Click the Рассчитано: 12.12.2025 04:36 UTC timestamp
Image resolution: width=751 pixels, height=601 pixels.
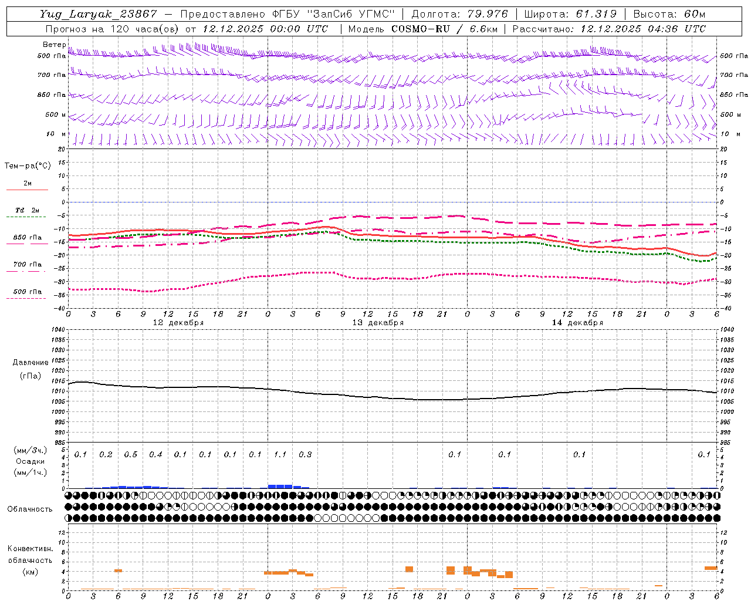point(609,29)
